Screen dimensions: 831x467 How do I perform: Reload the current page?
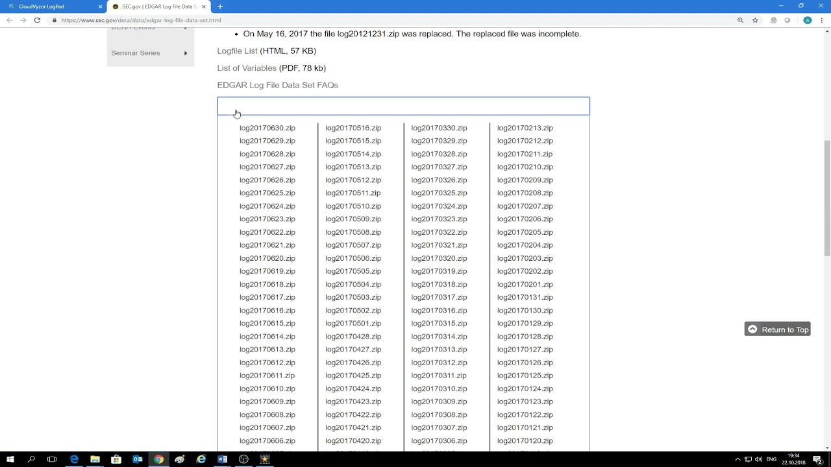coord(37,20)
